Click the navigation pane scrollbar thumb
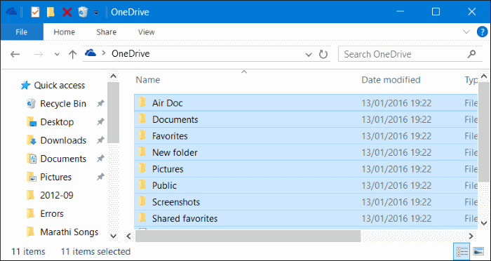491x261 pixels. (114, 112)
